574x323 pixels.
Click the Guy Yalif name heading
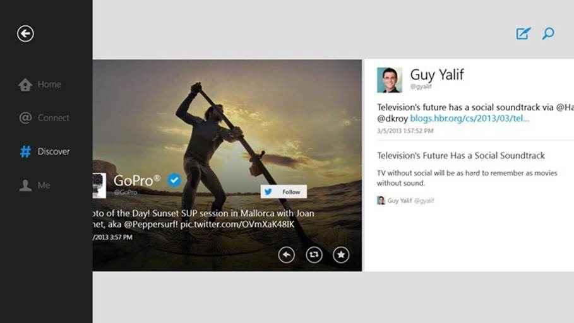[437, 74]
